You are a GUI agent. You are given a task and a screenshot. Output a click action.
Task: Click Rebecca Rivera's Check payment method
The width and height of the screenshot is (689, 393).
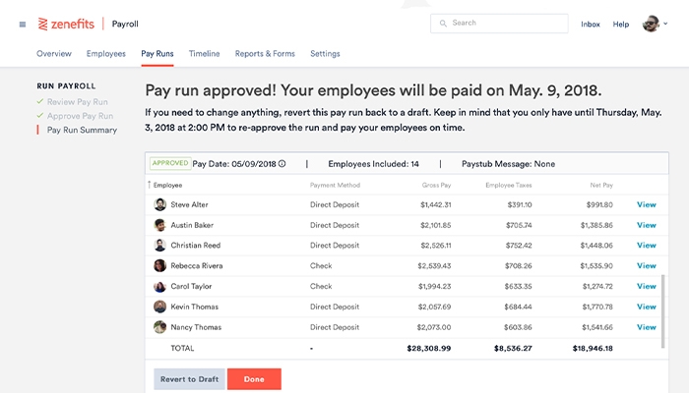(321, 266)
